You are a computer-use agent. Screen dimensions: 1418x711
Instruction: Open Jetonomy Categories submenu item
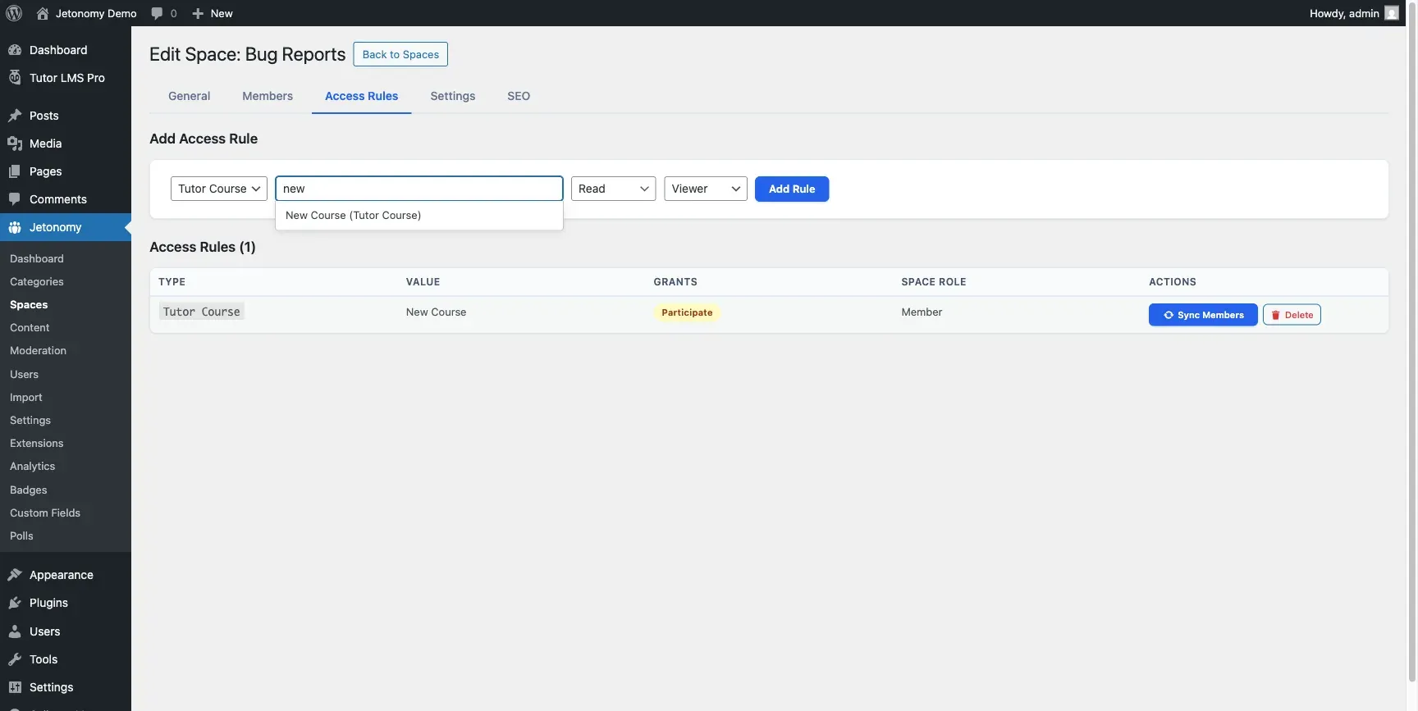click(x=37, y=281)
